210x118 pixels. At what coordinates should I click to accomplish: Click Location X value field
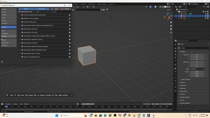tap(197, 55)
